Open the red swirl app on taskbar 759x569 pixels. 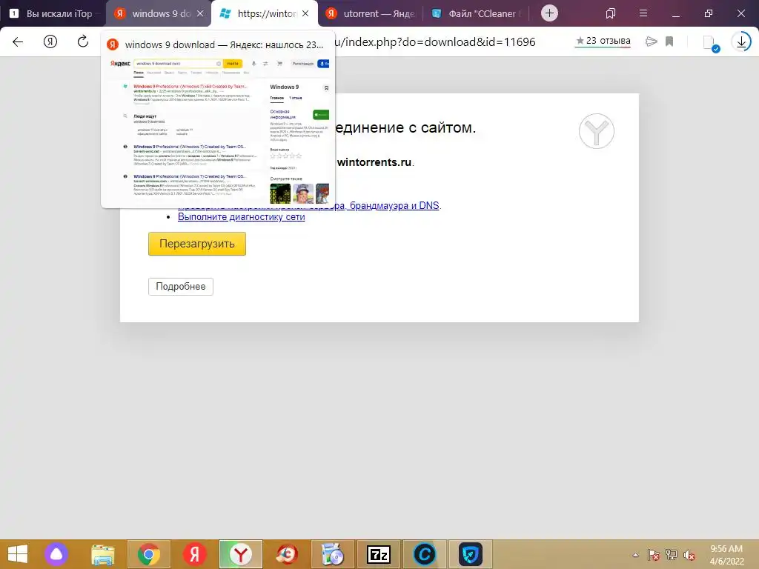click(287, 554)
